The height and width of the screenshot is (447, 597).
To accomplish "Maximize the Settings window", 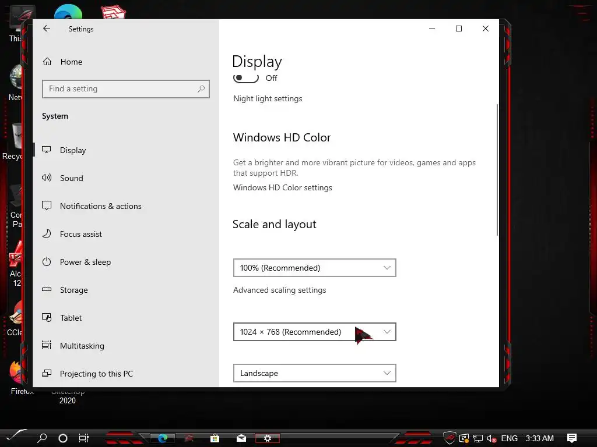I will coord(459,29).
